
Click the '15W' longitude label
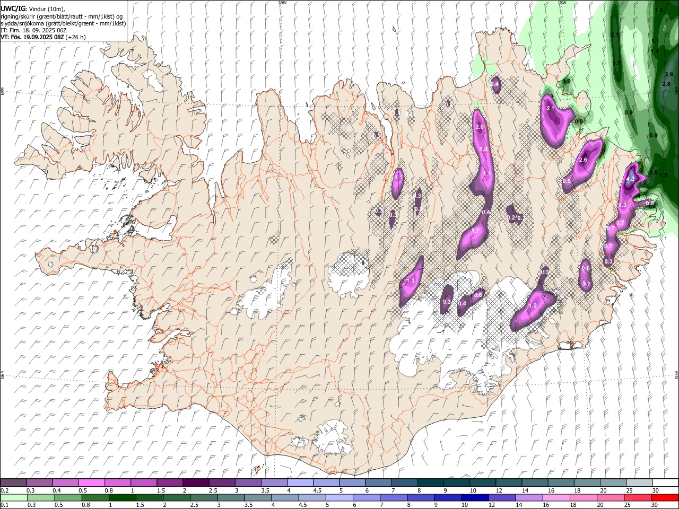click(x=562, y=3)
